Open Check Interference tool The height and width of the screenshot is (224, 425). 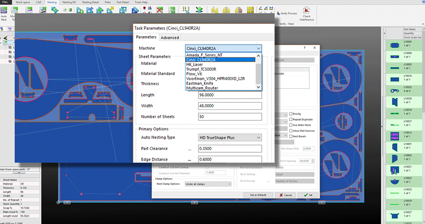coord(307,14)
